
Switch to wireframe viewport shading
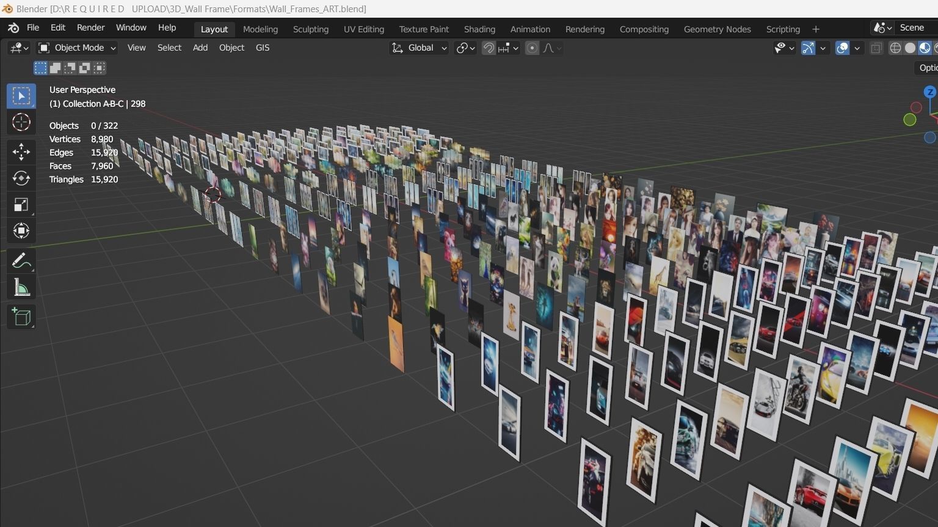tap(895, 48)
